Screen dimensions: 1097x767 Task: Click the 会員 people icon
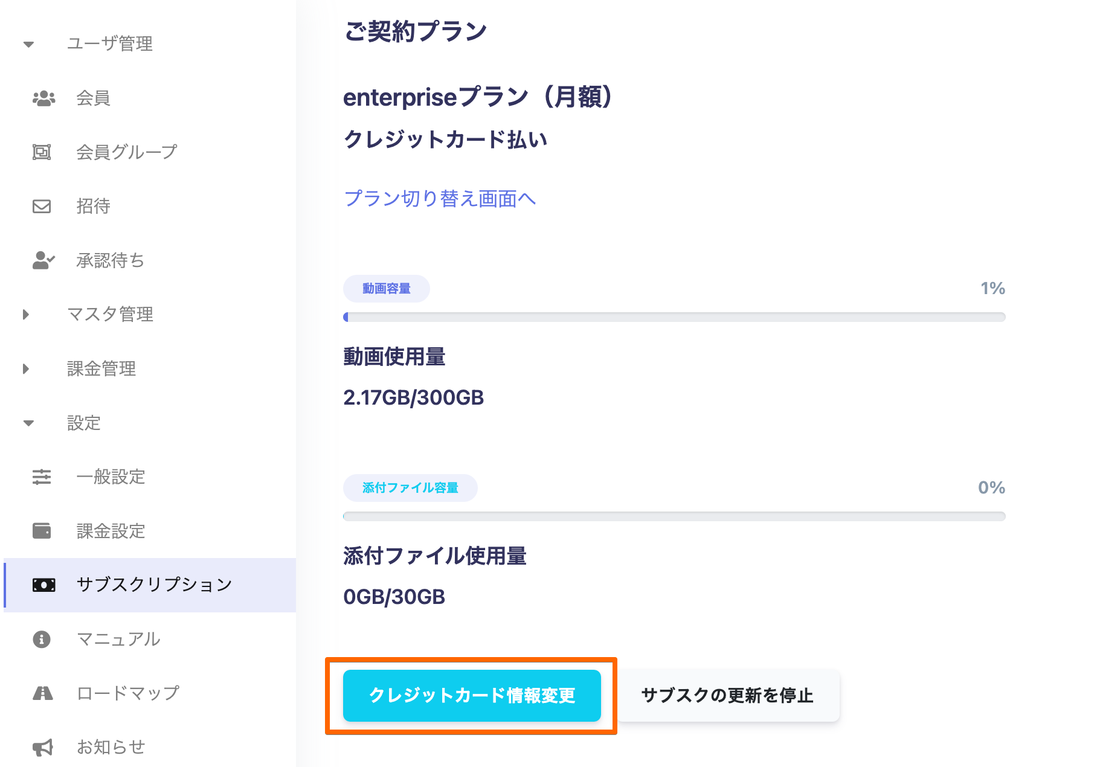[x=43, y=98]
